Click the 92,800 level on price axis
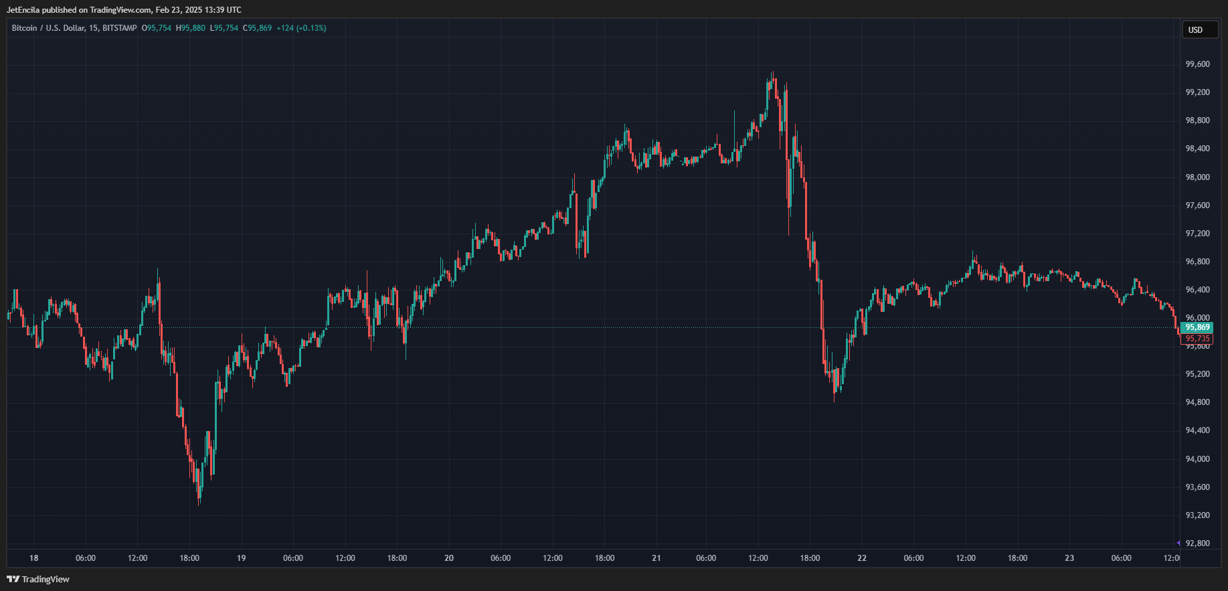Screen dimensions: 1228x591 point(1197,543)
